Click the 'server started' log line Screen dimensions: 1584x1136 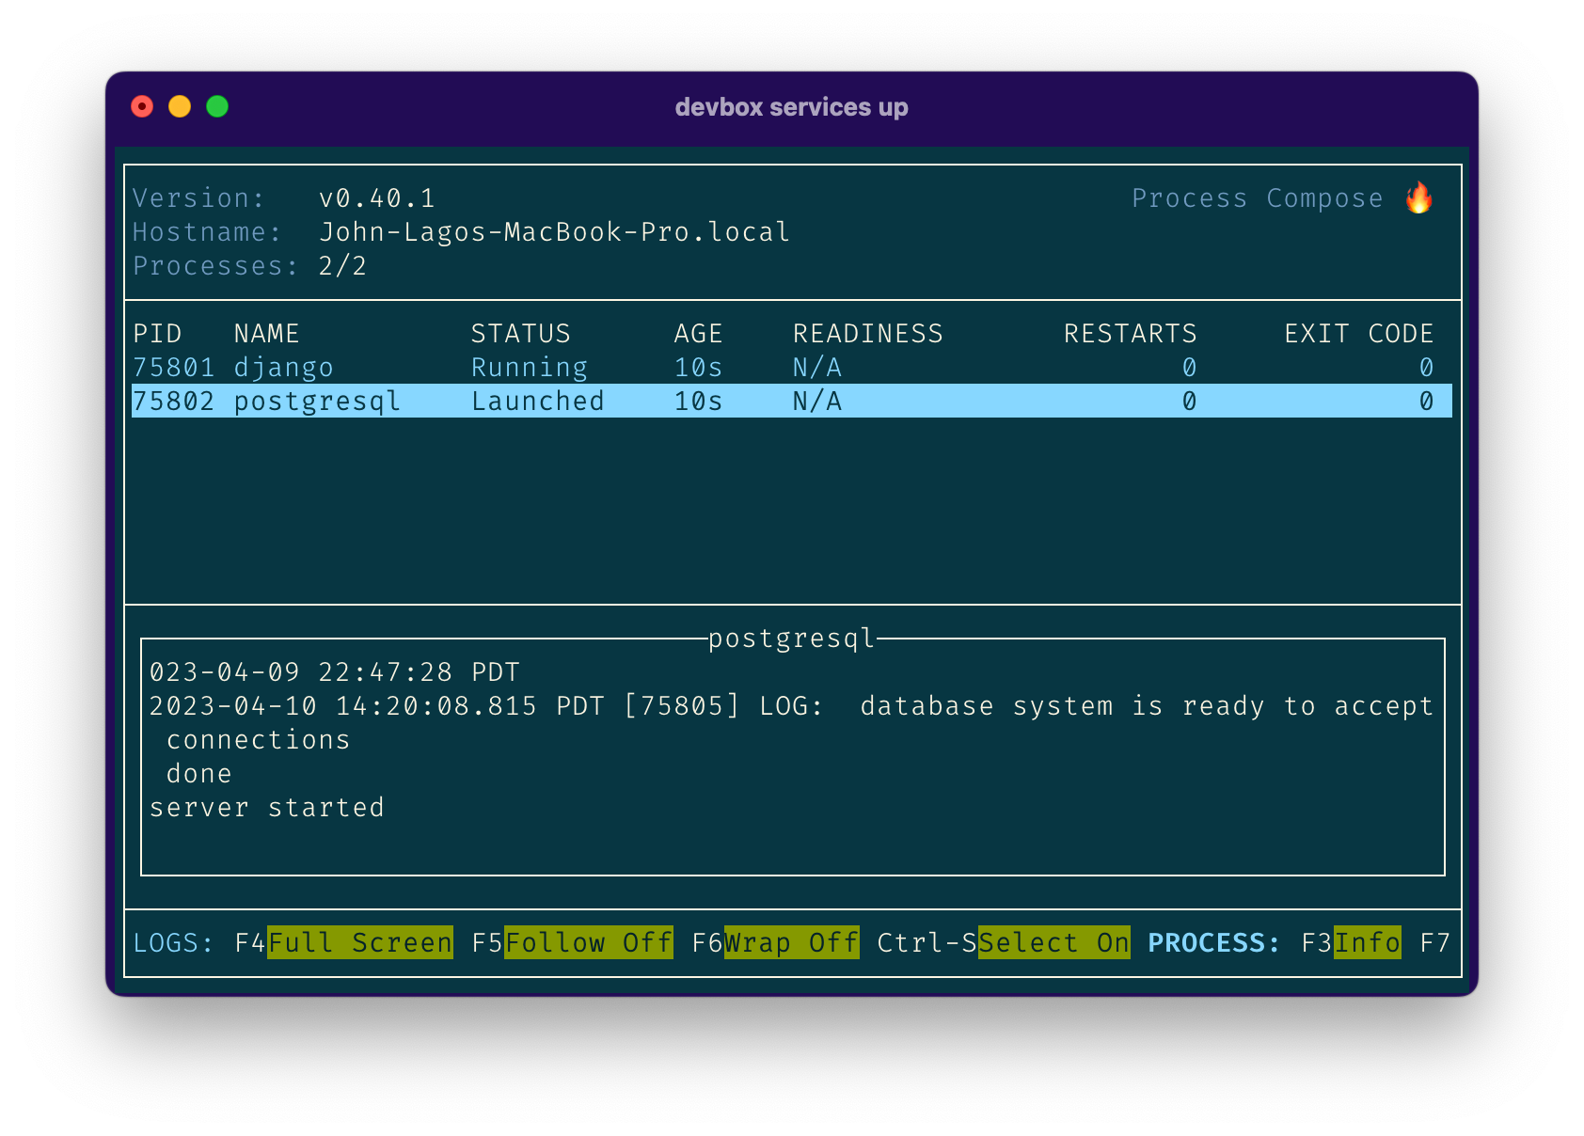pyautogui.click(x=266, y=808)
